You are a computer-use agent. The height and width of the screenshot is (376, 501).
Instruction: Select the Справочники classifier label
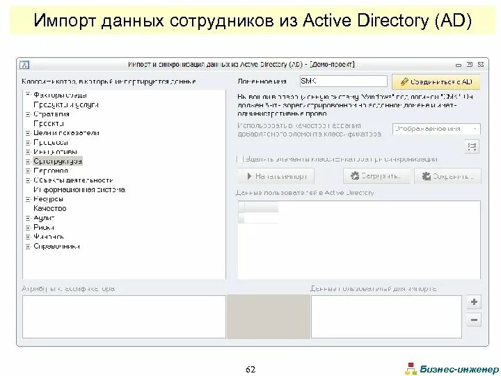(56, 246)
